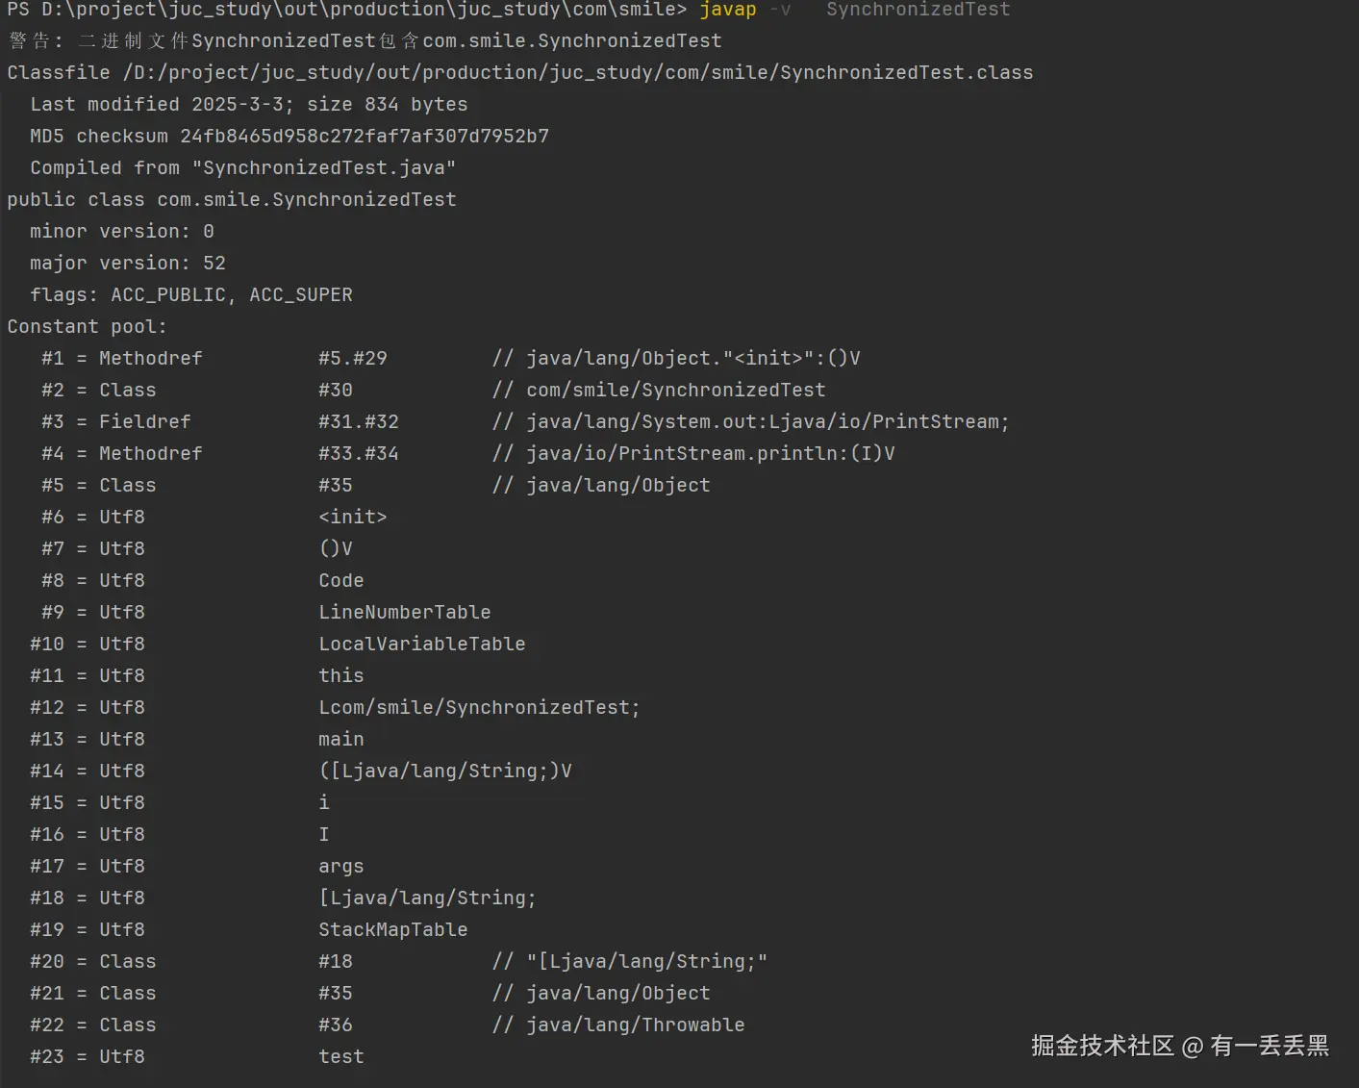Click the #5.#29 reference value
This screenshot has height=1088, width=1359.
[353, 359]
